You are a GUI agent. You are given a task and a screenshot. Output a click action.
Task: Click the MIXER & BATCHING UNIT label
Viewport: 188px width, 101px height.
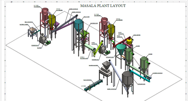[x=84, y=58]
